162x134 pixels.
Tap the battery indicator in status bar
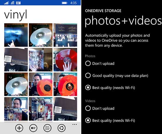pos(65,3)
